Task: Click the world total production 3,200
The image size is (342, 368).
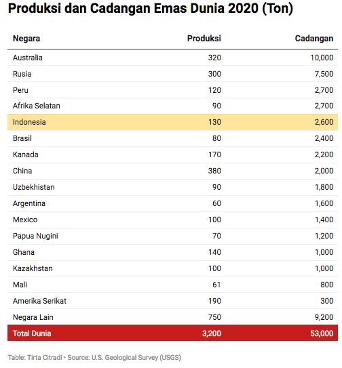Action: (212, 333)
